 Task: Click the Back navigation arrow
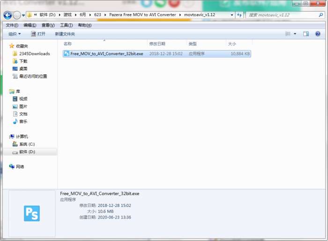pyautogui.click(x=8, y=15)
